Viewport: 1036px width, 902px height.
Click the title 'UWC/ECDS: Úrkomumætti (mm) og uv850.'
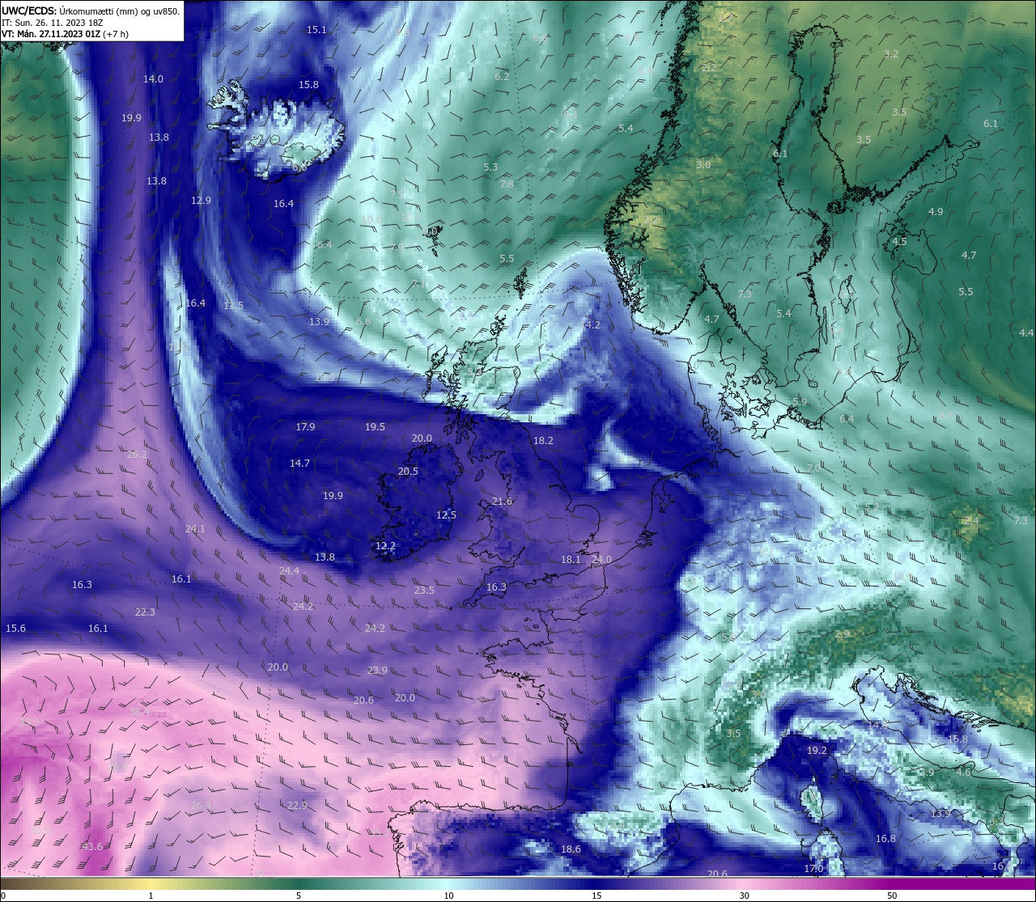(x=91, y=11)
